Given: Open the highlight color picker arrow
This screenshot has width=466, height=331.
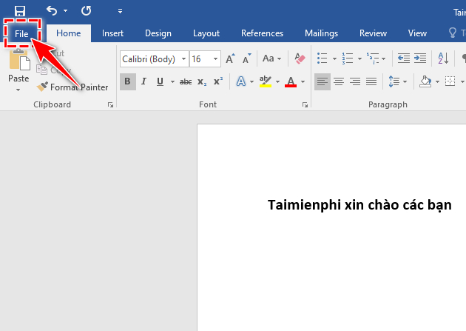Looking at the screenshot, I should tap(277, 81).
